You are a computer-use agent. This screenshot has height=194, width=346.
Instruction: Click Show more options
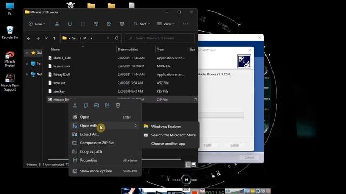tap(105, 171)
